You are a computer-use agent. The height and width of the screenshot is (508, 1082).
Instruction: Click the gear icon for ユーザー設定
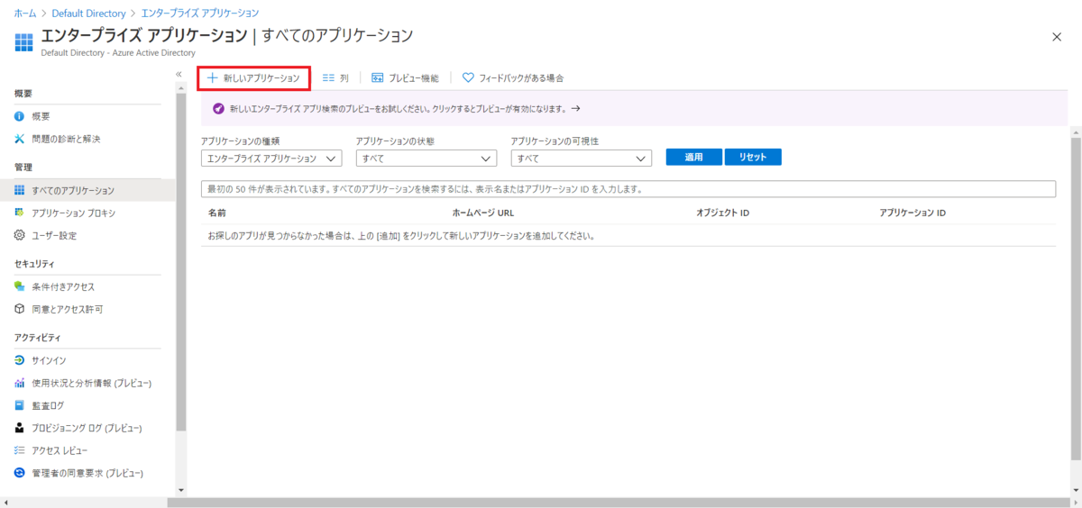point(20,235)
